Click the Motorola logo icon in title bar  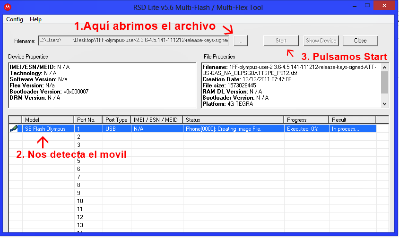click(x=8, y=7)
